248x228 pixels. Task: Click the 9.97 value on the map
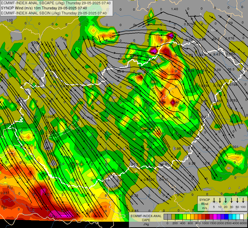click(205, 117)
